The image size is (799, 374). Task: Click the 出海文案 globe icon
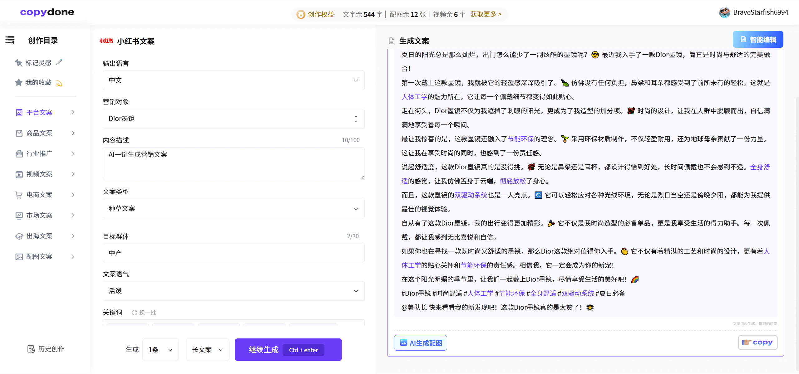coord(19,236)
